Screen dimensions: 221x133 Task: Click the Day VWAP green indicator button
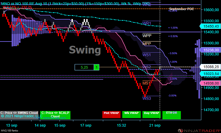(151, 114)
